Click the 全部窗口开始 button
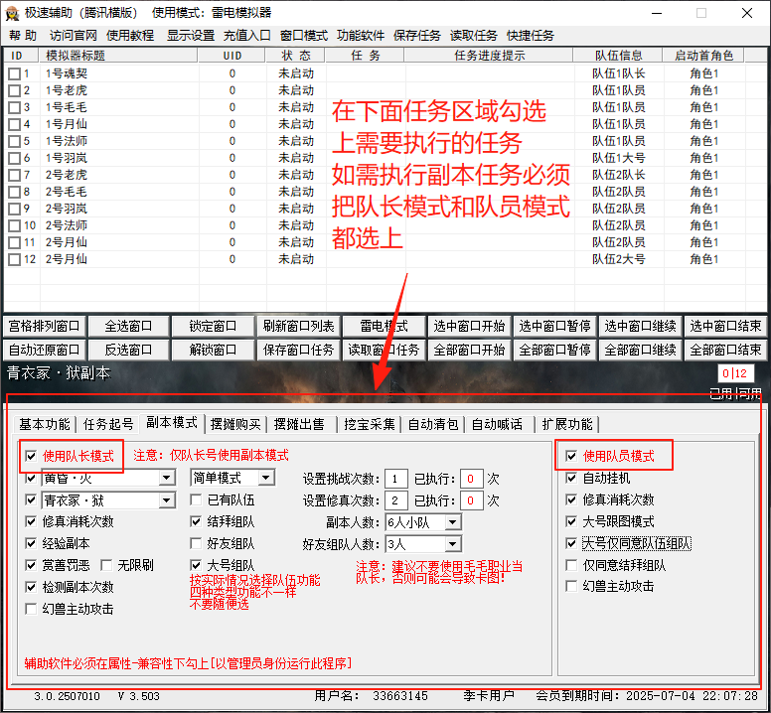Image resolution: width=771 pixels, height=713 pixels. click(469, 350)
